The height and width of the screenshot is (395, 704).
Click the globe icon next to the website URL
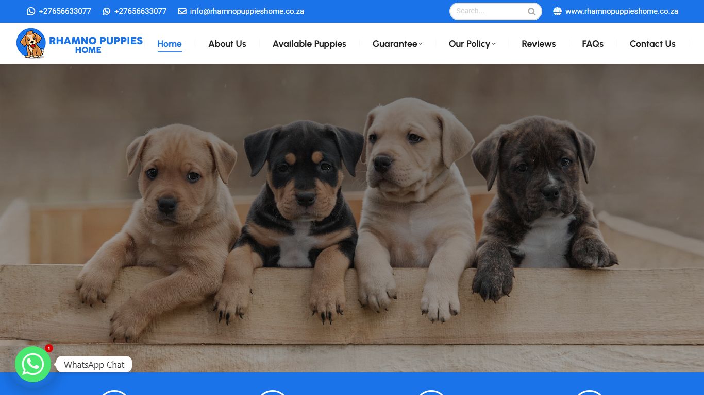point(557,11)
